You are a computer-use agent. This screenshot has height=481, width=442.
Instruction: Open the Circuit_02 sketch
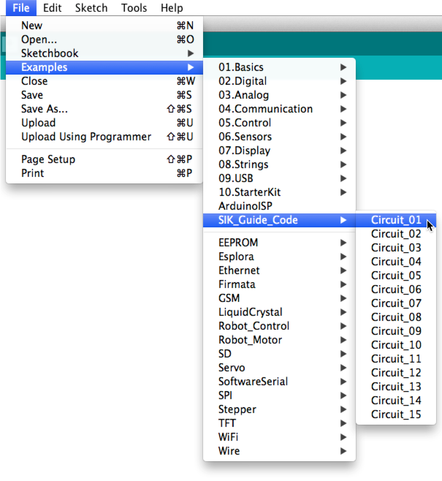click(396, 234)
